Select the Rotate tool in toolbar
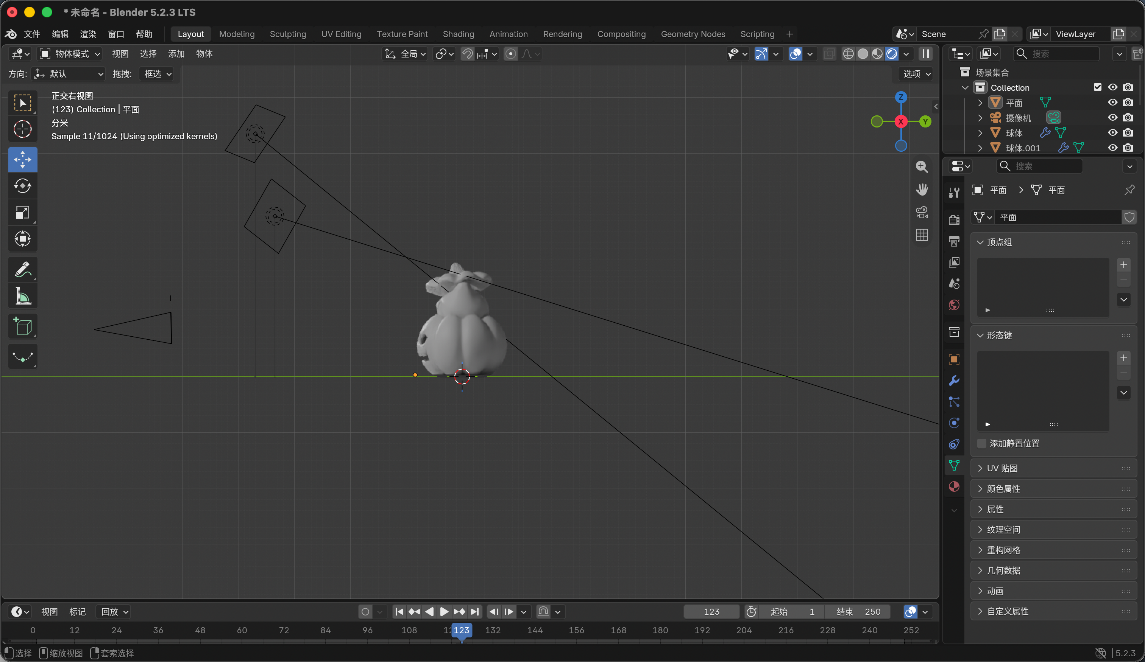Image resolution: width=1145 pixels, height=662 pixels. [x=23, y=186]
